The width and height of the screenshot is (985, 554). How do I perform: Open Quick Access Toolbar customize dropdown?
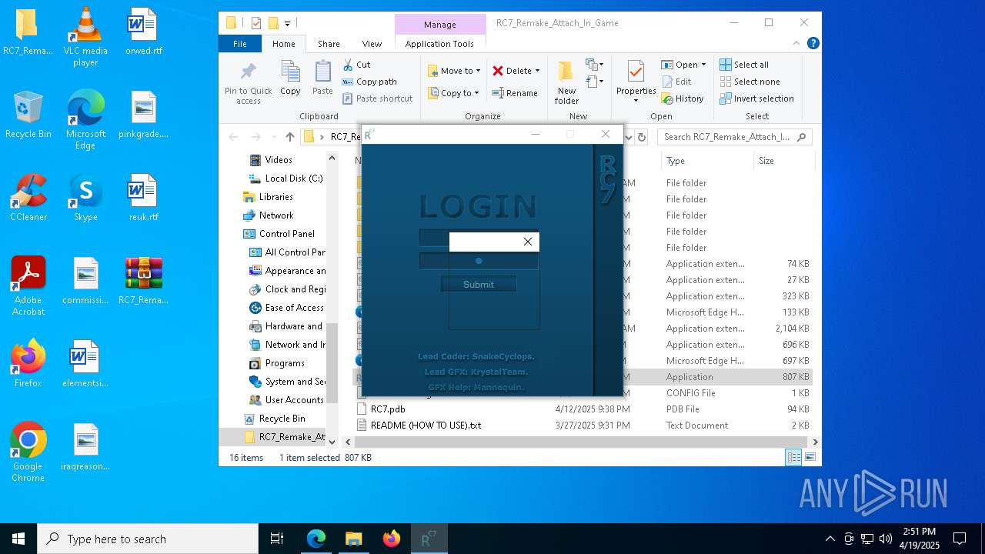coord(287,23)
